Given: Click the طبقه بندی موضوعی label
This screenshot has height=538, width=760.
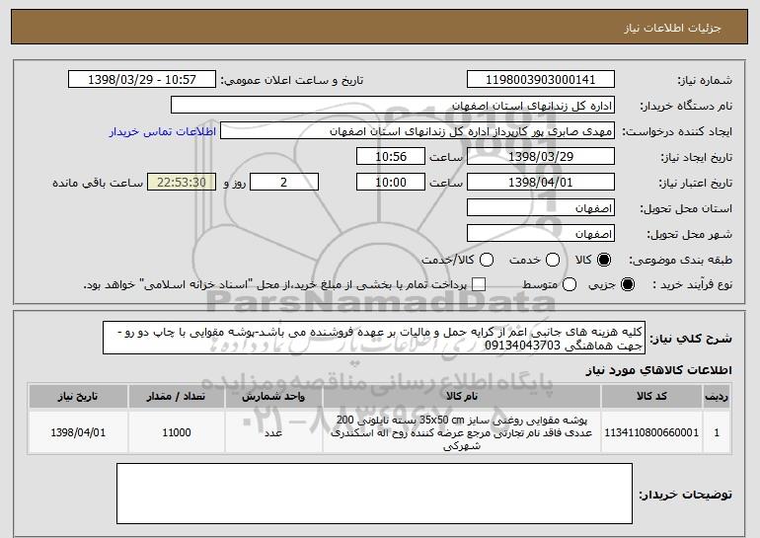Looking at the screenshot, I should point(680,260).
